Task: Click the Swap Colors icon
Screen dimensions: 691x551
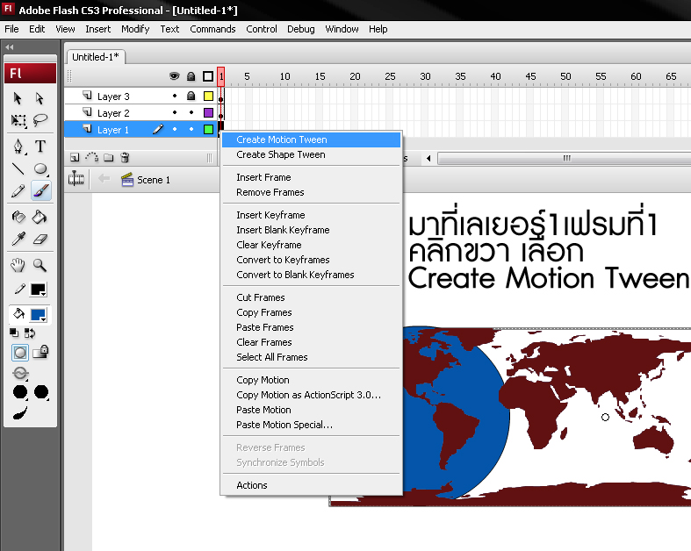Action: point(30,333)
